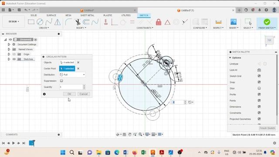Open the Design workspace dropdown
Screen dimensions: 279x157
pos(14,21)
